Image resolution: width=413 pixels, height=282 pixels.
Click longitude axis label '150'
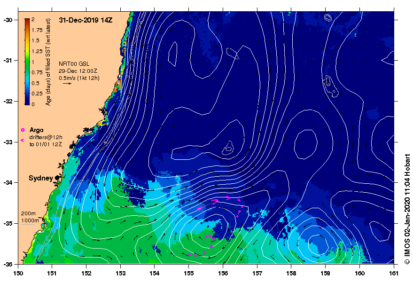[18, 273]
